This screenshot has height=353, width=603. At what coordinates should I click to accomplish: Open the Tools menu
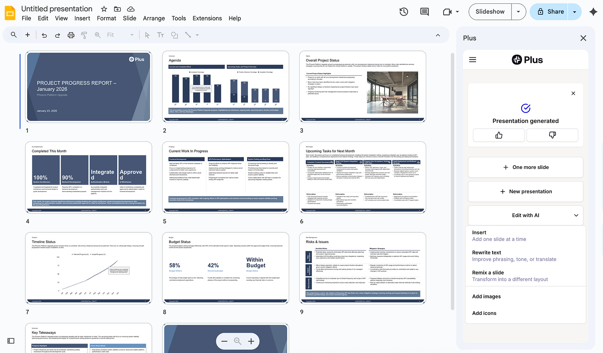click(179, 18)
